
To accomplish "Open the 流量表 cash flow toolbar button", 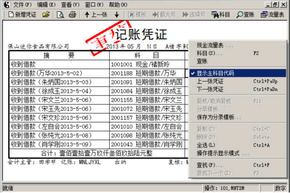I will click(272, 14).
